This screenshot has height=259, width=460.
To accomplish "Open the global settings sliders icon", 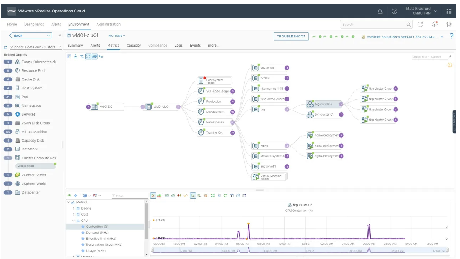I will click(x=449, y=24).
